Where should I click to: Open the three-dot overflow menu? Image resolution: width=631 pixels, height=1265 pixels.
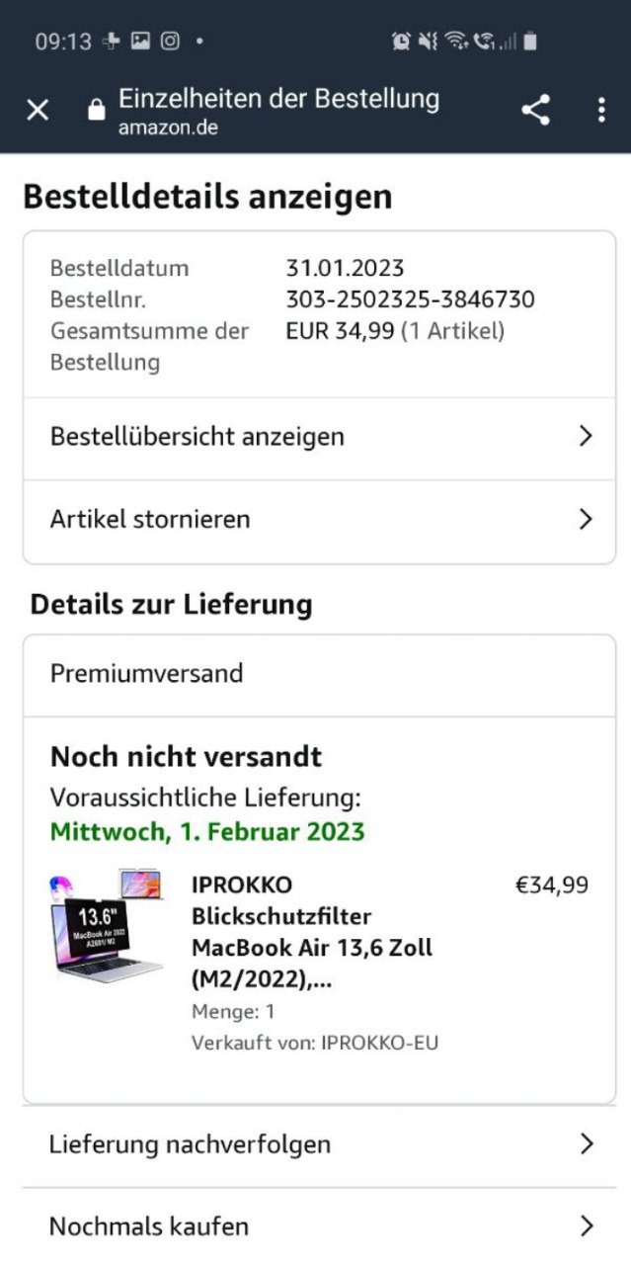[x=600, y=110]
